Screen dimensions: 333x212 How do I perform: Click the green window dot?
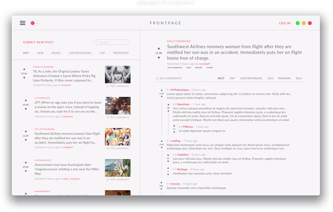click(x=298, y=23)
